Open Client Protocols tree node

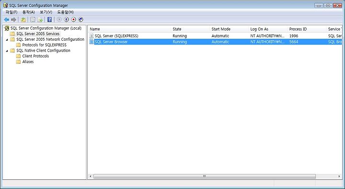(x=35, y=56)
